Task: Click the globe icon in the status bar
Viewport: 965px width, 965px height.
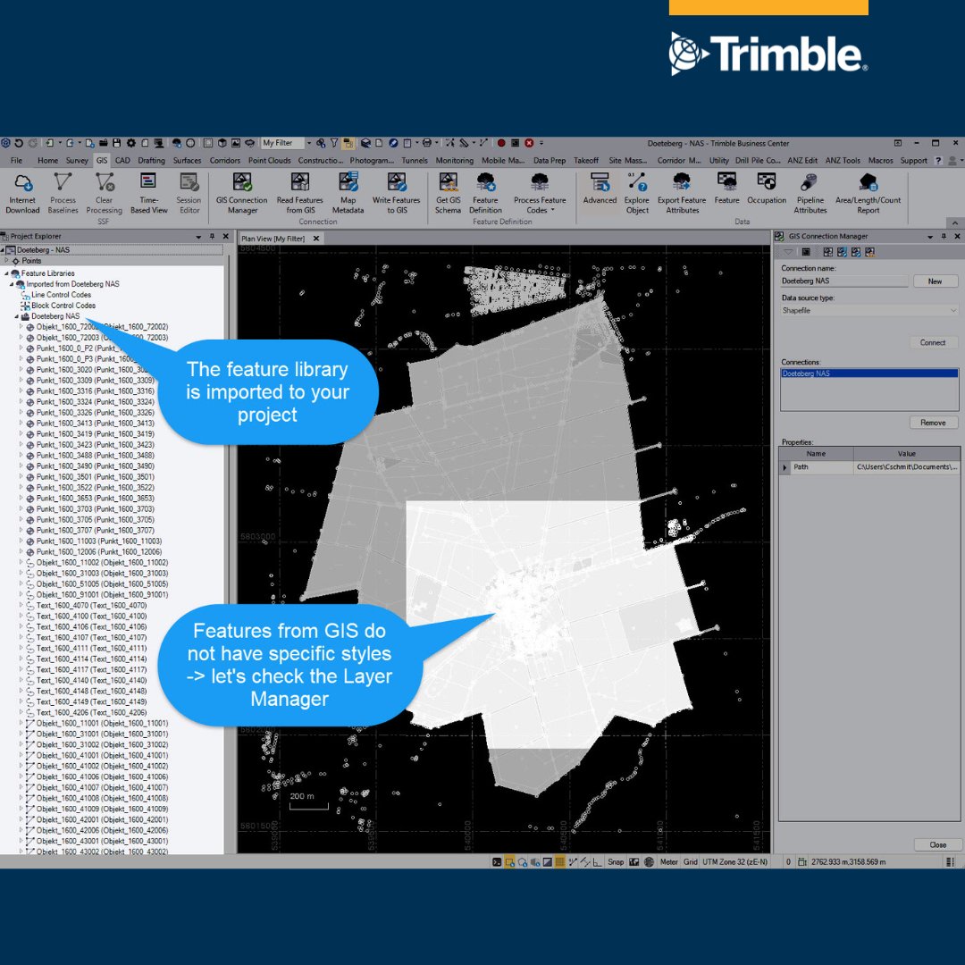Action: (649, 862)
